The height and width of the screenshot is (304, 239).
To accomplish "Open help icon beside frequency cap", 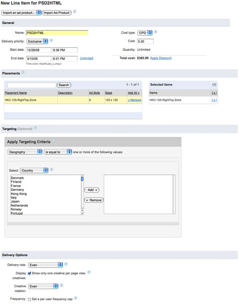I will pos(76,298).
